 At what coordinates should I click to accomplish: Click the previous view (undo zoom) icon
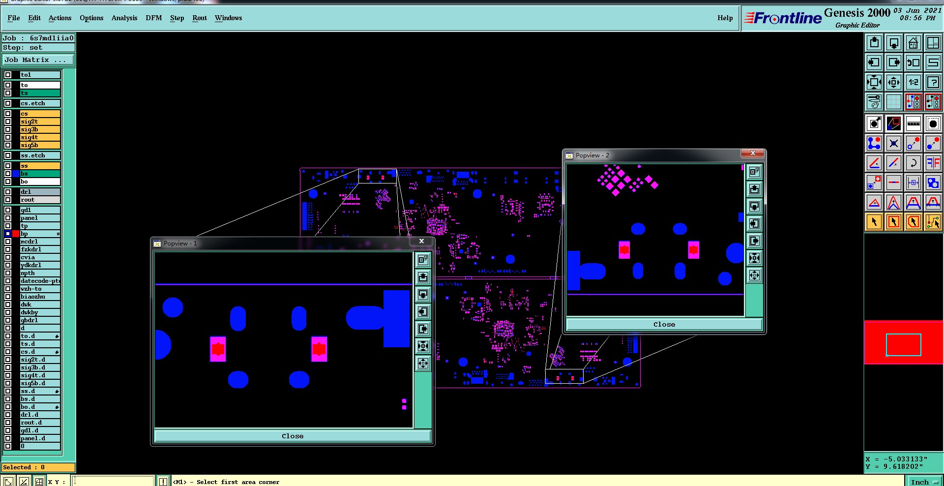913,62
